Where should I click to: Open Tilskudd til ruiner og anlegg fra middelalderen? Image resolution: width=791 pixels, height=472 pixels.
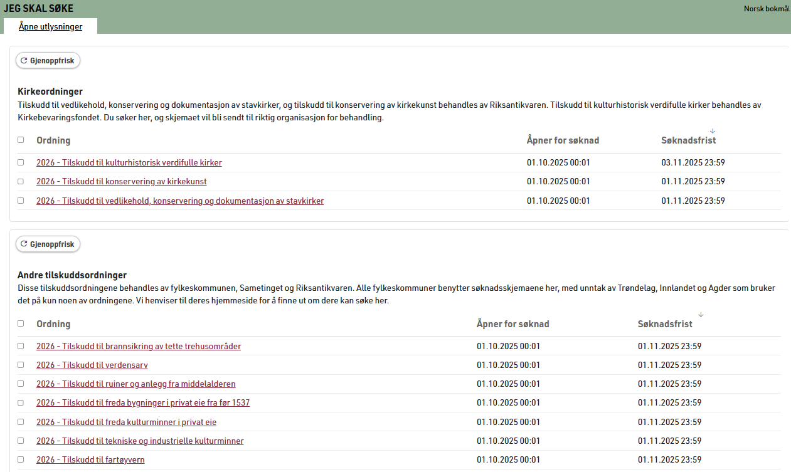(x=135, y=384)
